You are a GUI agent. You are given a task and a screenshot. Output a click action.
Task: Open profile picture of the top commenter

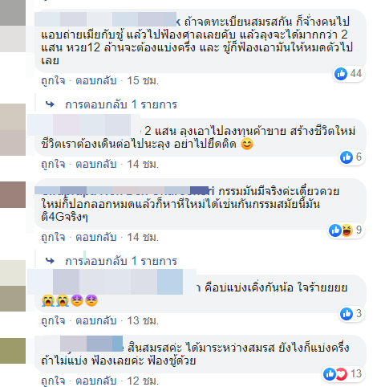(x=13, y=26)
